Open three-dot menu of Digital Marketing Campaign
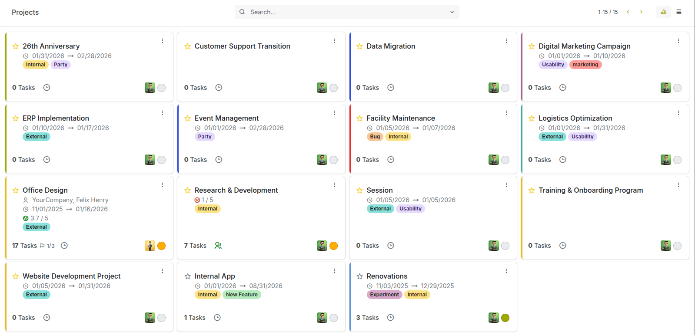The width and height of the screenshot is (695, 335). pyautogui.click(x=678, y=41)
